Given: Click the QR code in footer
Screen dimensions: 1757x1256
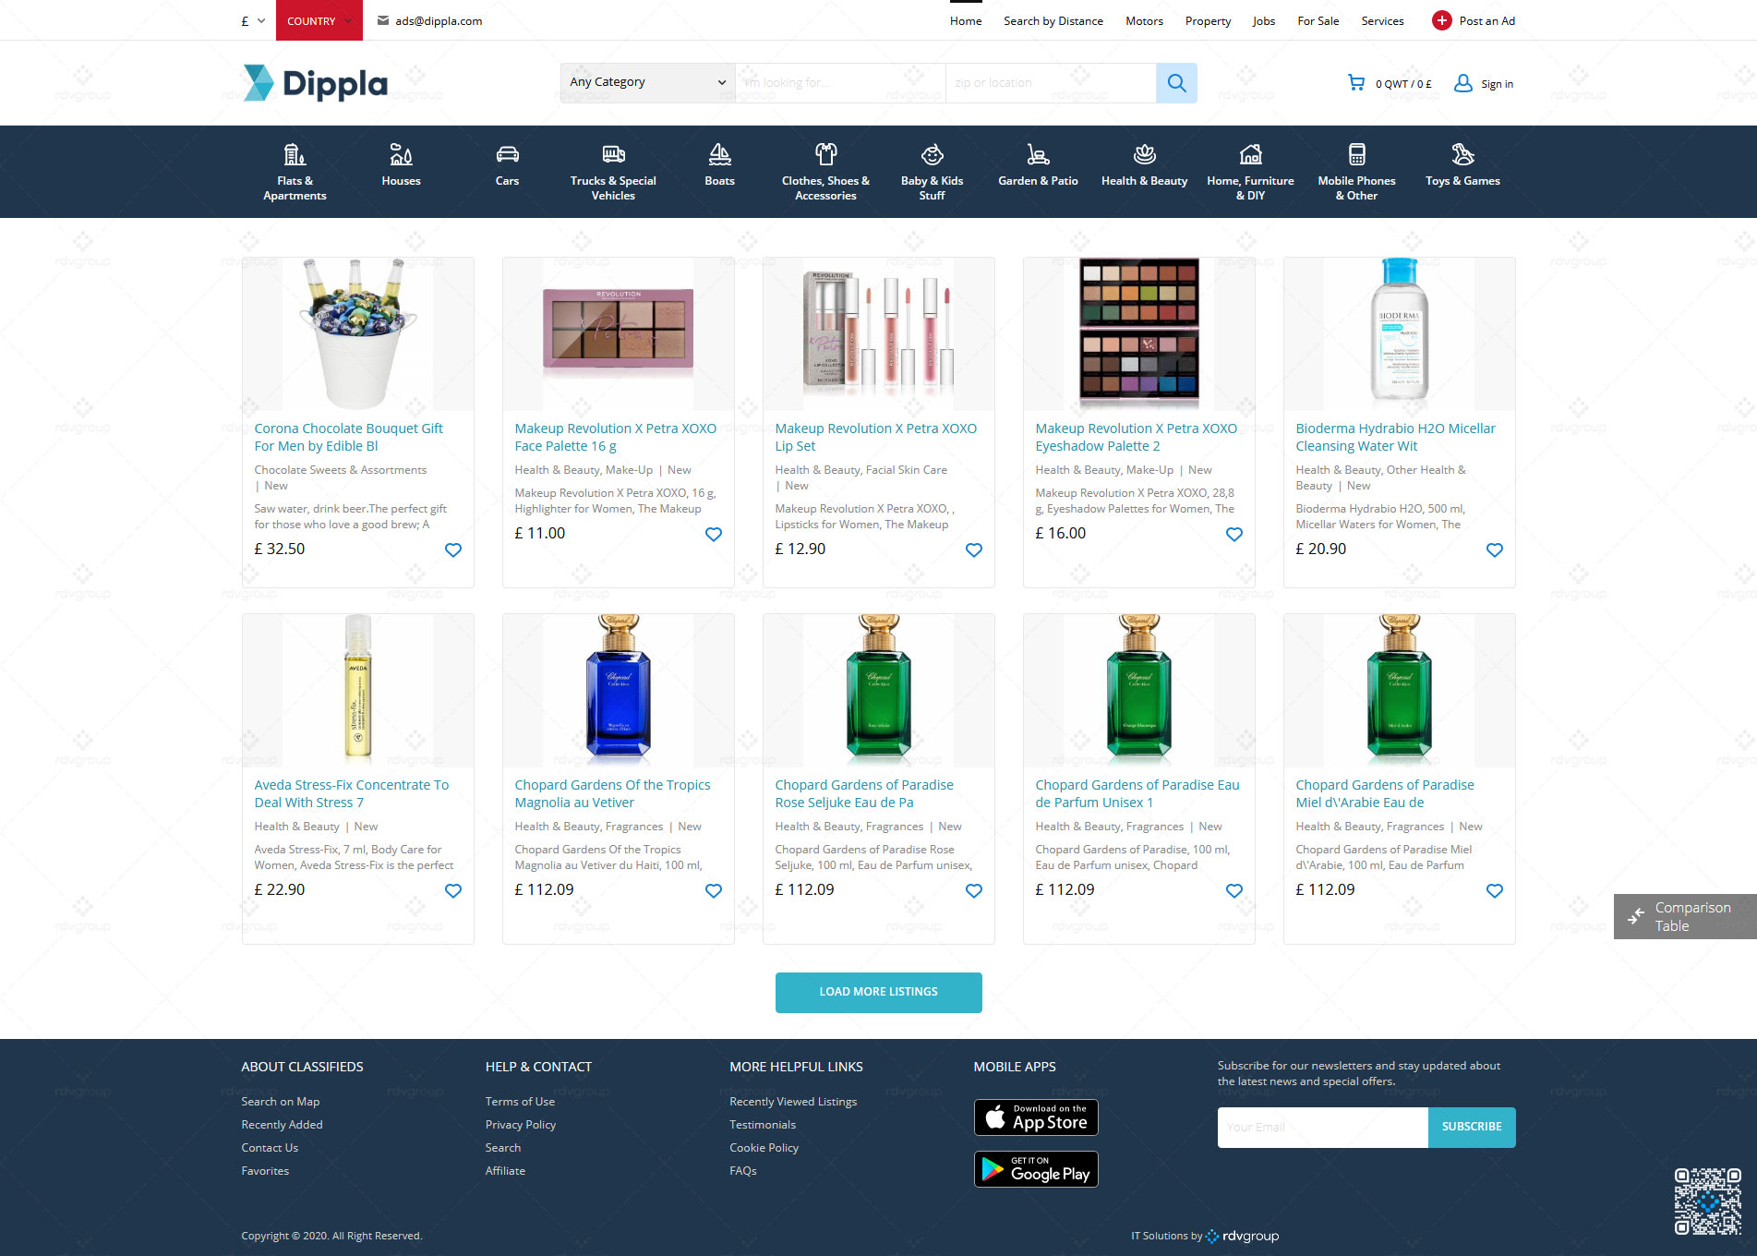Looking at the screenshot, I should (x=1708, y=1202).
